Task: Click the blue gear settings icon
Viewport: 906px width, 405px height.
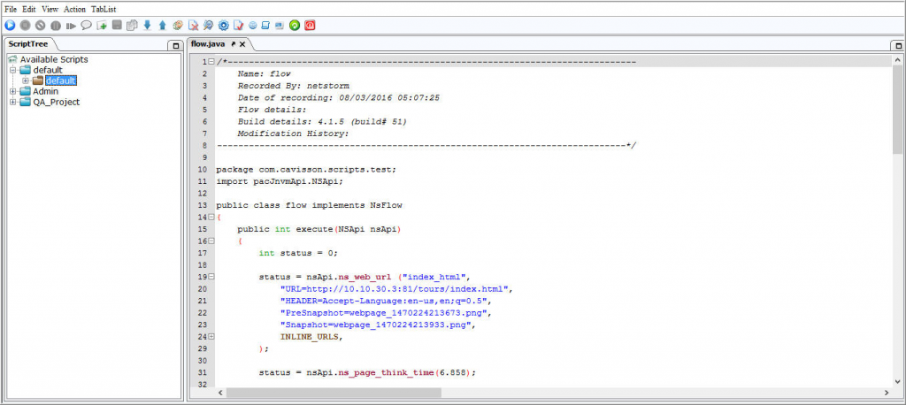Action: pyautogui.click(x=224, y=26)
